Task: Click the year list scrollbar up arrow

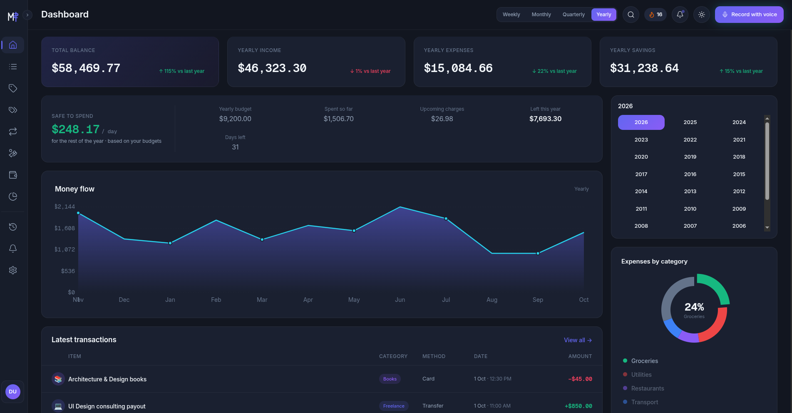Action: [767, 119]
